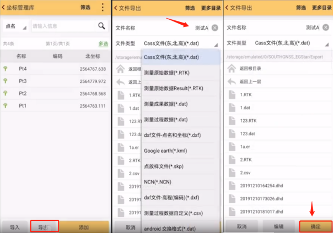
Task: Select the Pt3 row in the point list
Action: tap(55, 81)
